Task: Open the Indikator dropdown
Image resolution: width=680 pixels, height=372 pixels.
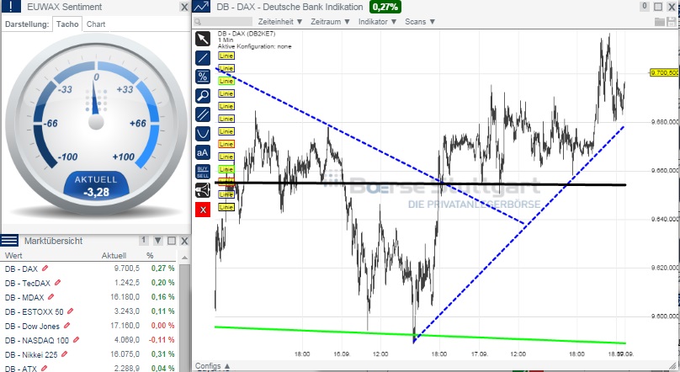Action: [377, 22]
